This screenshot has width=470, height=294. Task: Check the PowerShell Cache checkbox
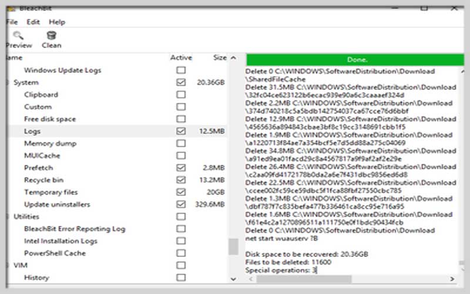pos(181,253)
